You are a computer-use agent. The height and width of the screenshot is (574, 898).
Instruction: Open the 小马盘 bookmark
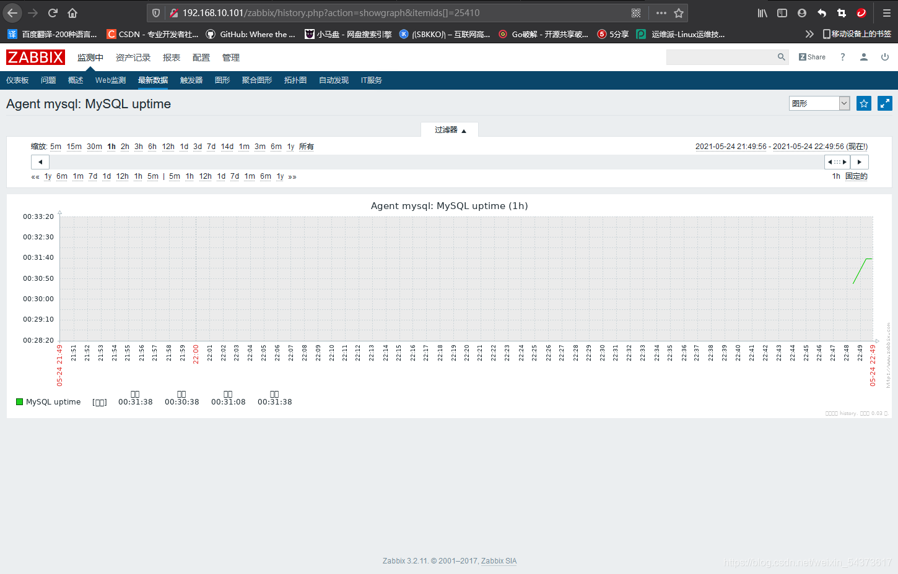pos(348,34)
